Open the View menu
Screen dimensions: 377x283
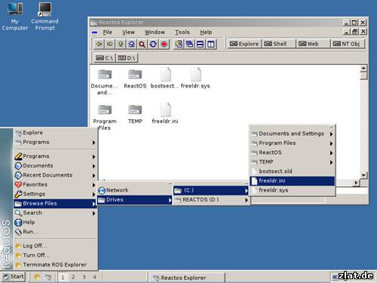point(128,32)
